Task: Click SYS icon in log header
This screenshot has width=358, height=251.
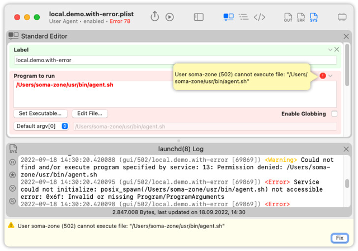Action: click(13, 149)
